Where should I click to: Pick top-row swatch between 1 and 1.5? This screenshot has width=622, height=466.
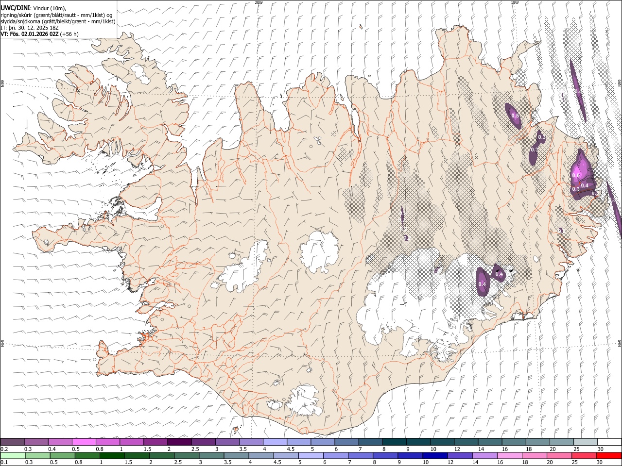tap(132, 442)
